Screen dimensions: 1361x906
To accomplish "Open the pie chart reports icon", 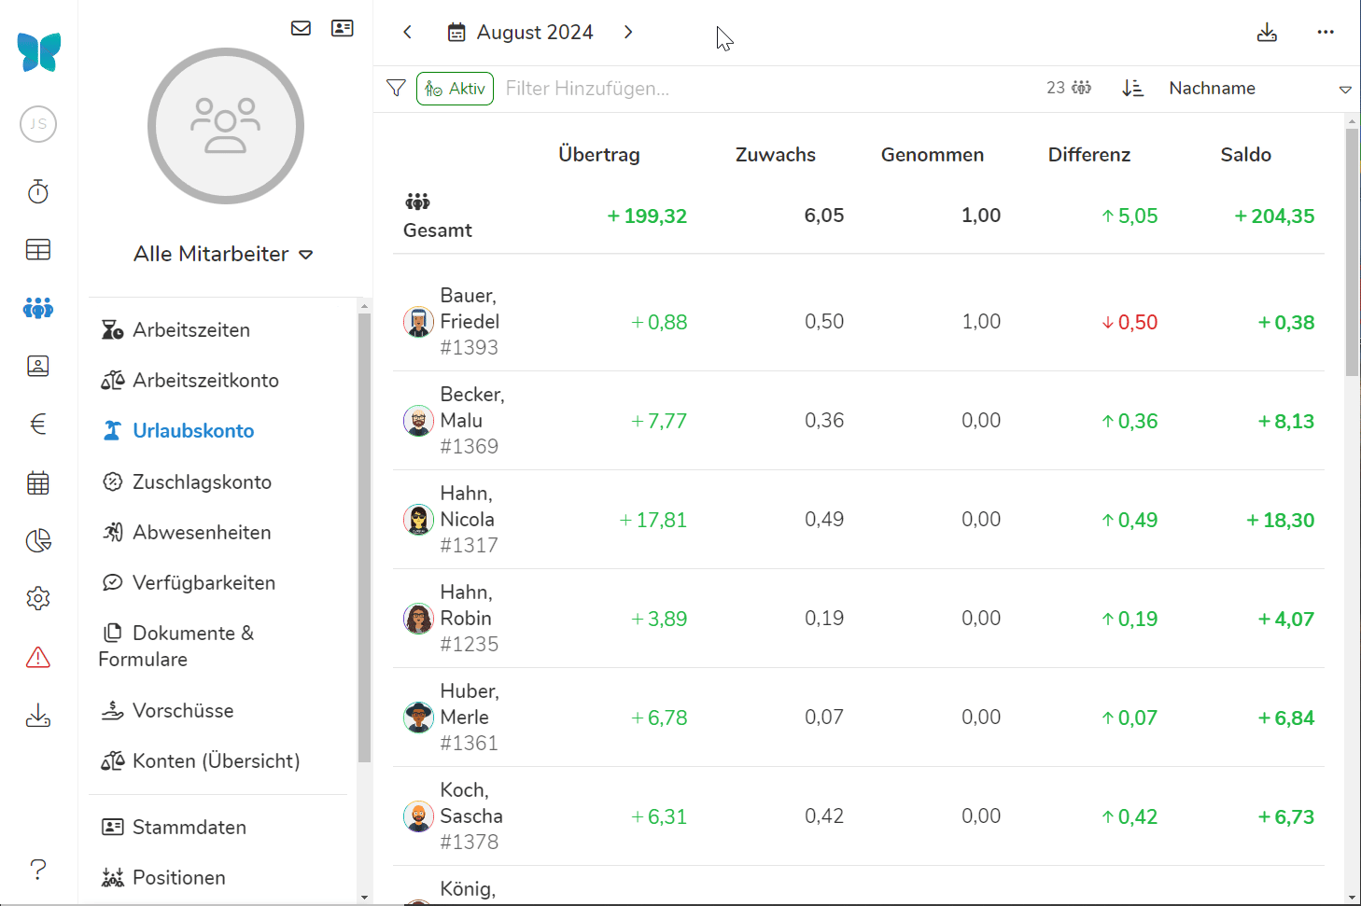I will pyautogui.click(x=38, y=541).
